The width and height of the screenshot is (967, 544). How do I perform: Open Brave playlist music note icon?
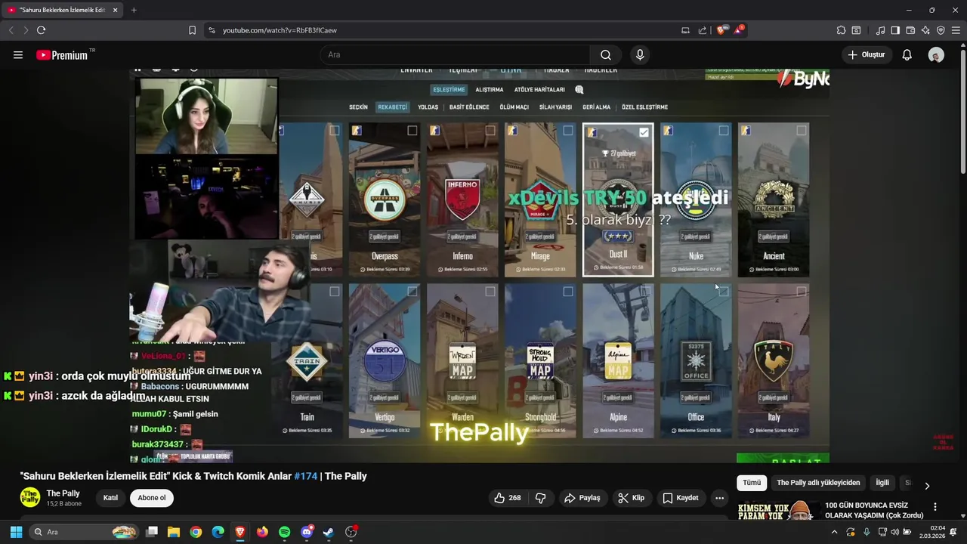(880, 30)
